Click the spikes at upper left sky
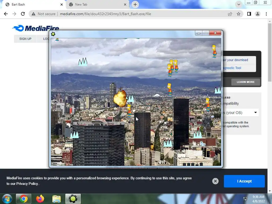272x204 pixels. coord(83,62)
